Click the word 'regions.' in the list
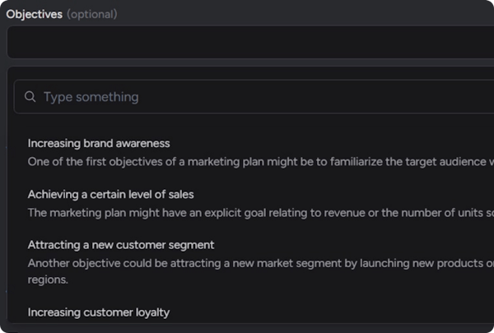 (49, 280)
